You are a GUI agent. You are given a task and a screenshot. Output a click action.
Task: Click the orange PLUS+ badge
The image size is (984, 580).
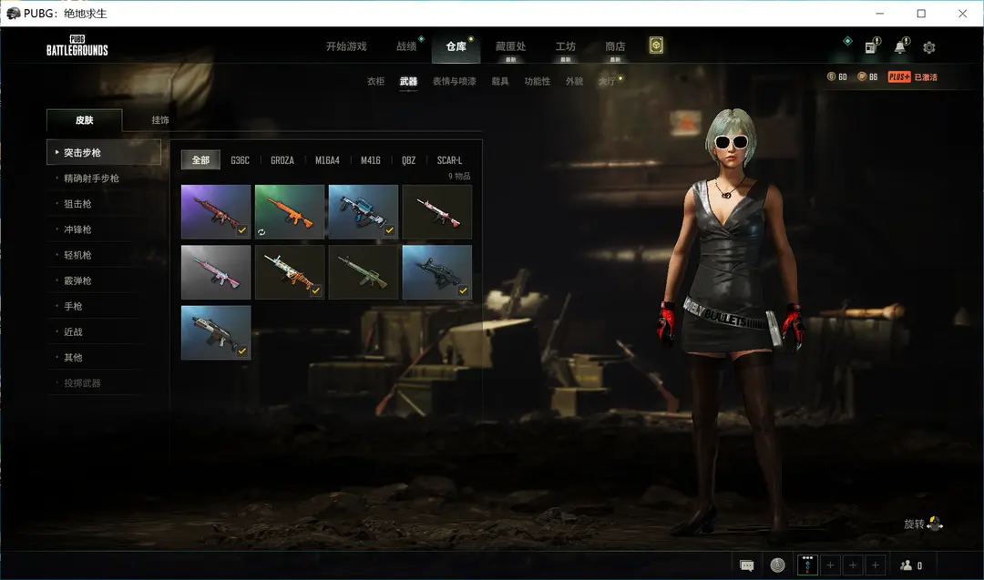899,76
